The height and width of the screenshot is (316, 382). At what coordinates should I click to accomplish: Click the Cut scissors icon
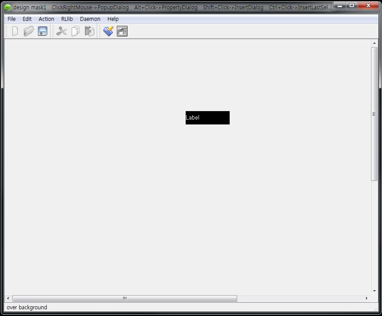(61, 31)
